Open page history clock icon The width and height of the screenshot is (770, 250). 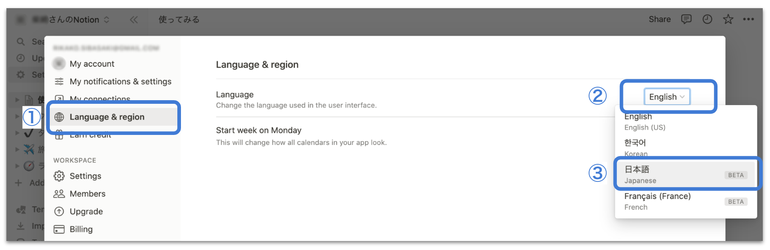pos(707,19)
